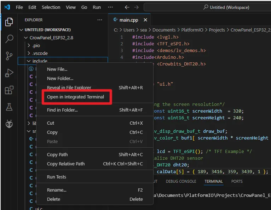Screen dimensions: 271x210
Task: Open the Testing flask icon
Action: tap(9, 107)
